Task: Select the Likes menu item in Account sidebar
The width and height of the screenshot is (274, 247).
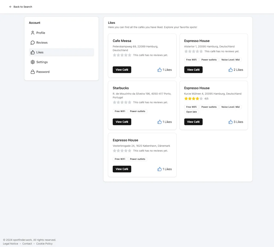Action: 40,52
